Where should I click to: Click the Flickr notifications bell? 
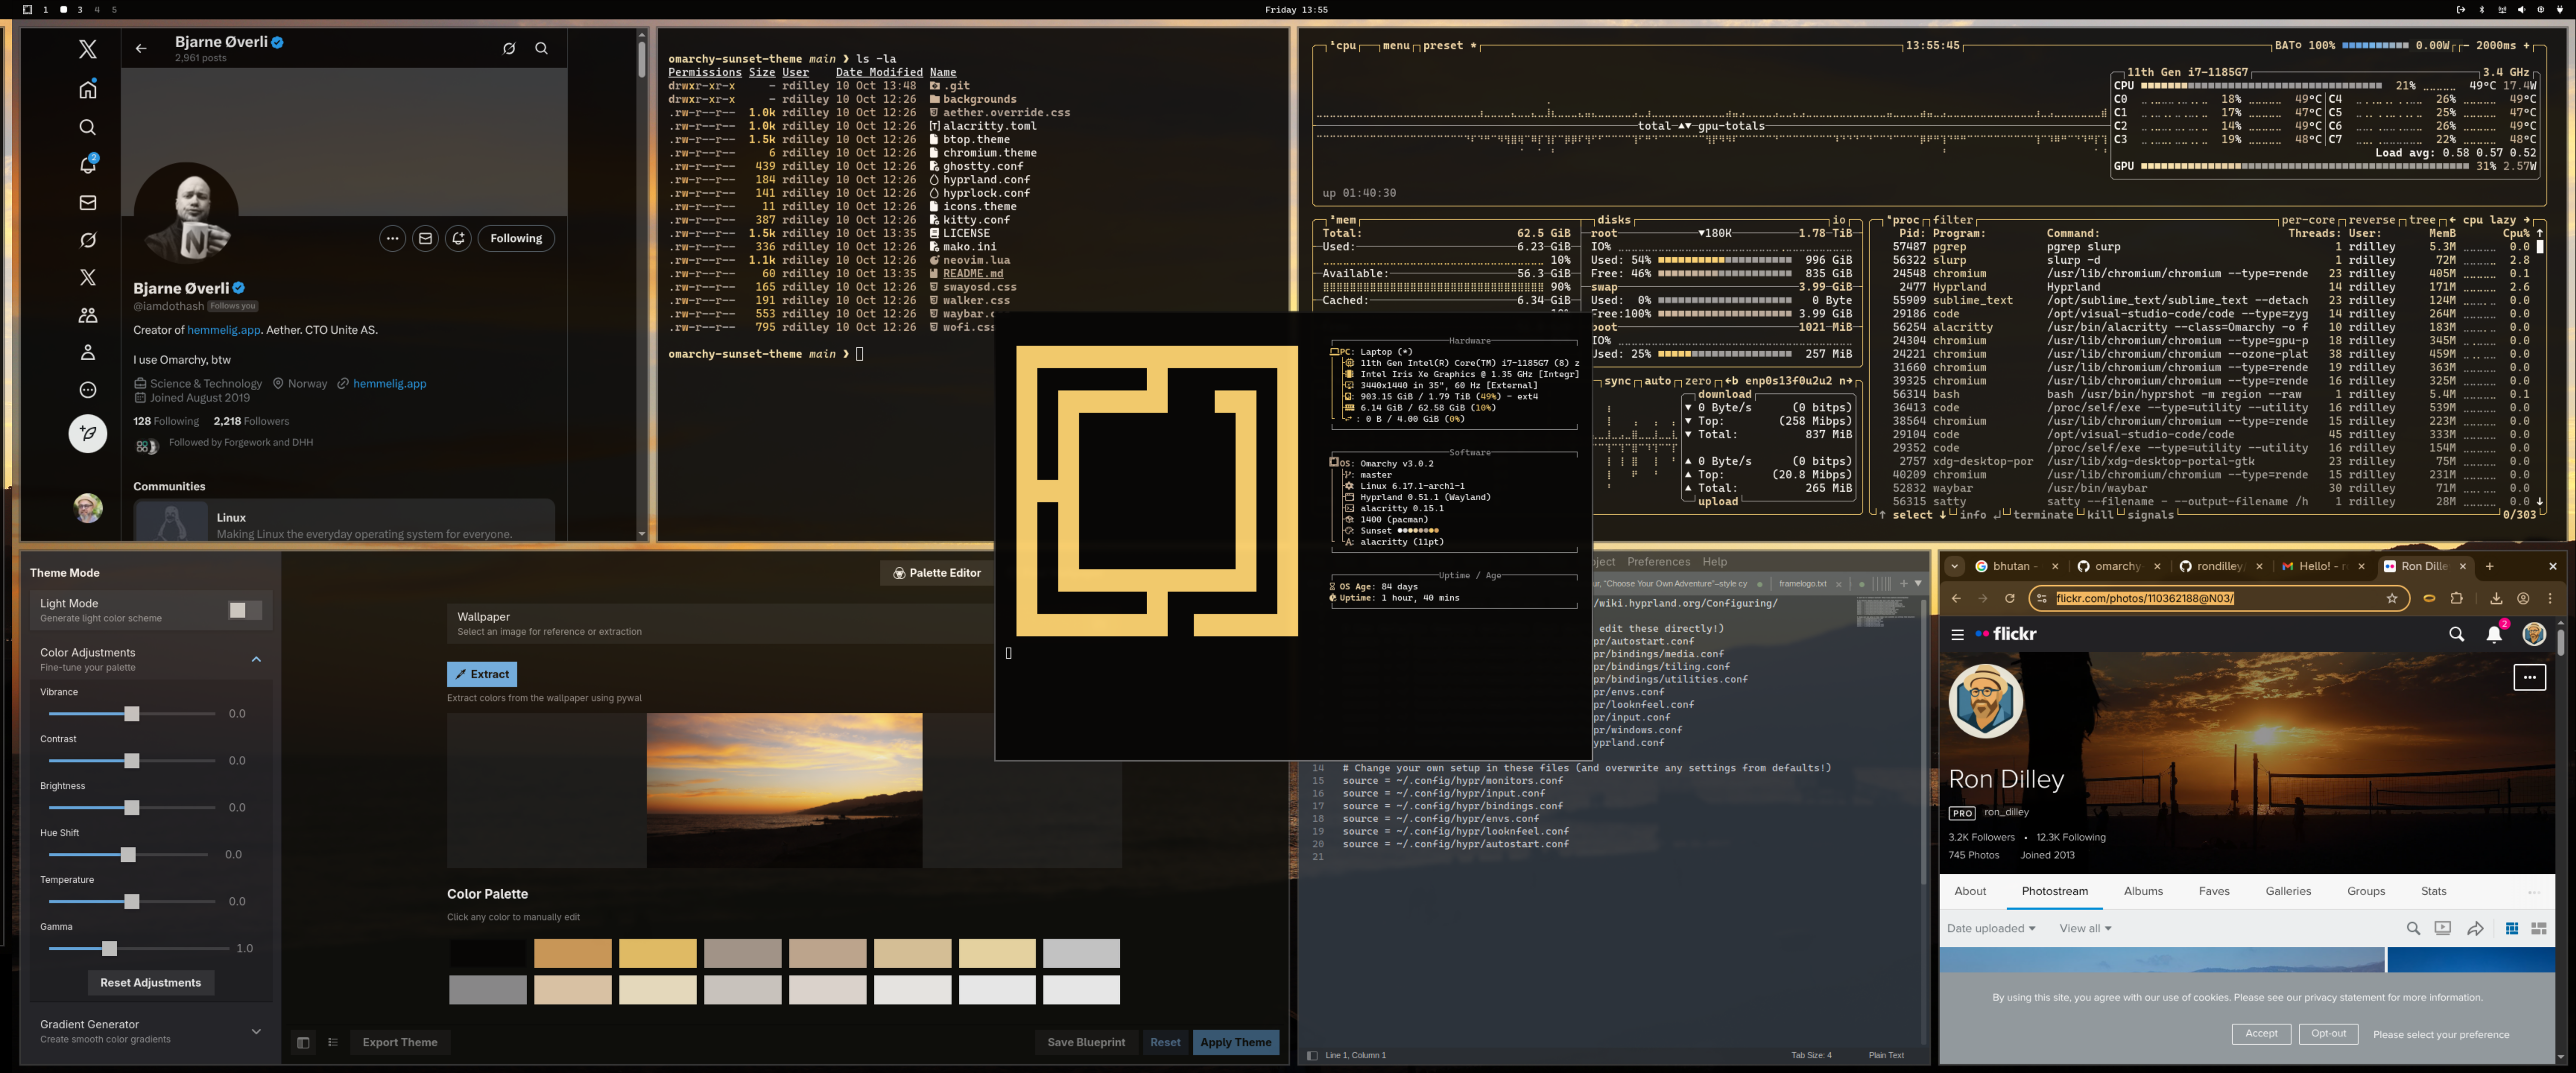pyautogui.click(x=2494, y=634)
